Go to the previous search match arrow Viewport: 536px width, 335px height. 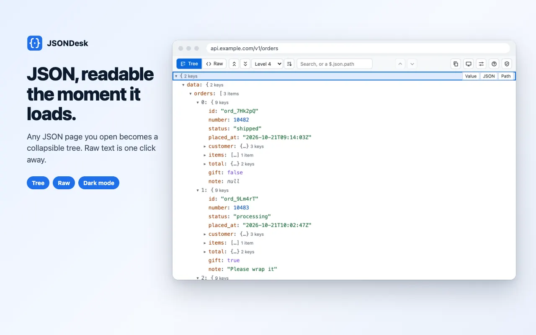[x=400, y=64]
